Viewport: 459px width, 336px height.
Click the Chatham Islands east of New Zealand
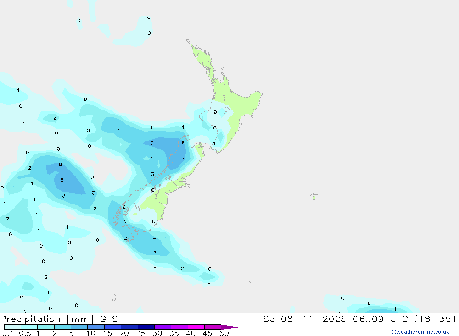pyautogui.click(x=313, y=197)
